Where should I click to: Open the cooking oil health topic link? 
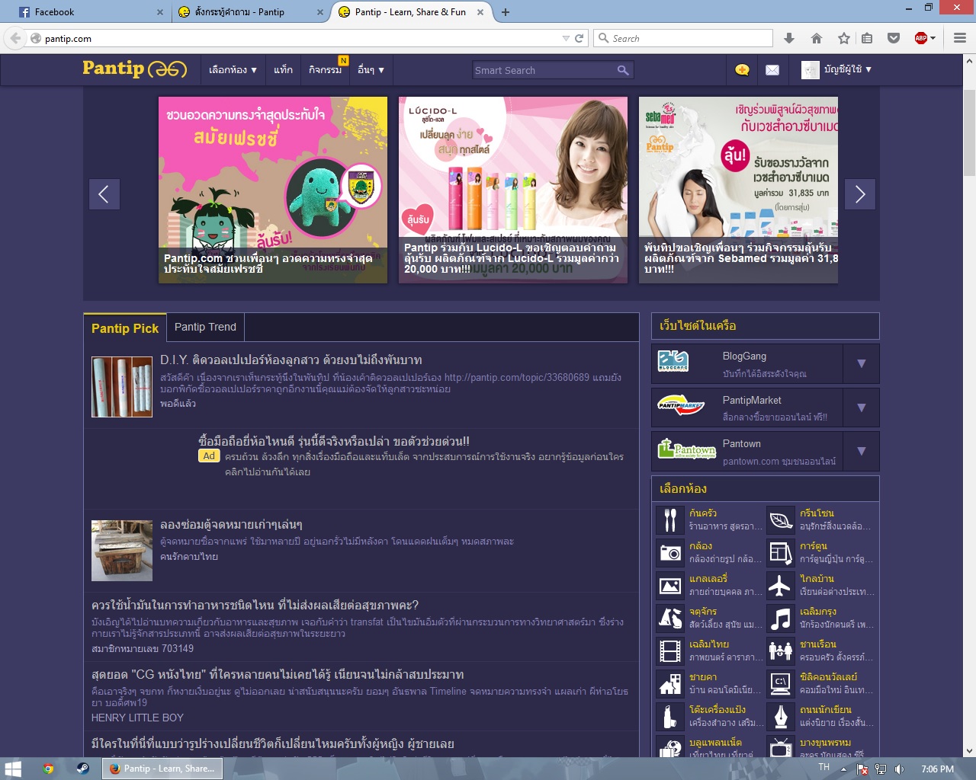point(255,606)
